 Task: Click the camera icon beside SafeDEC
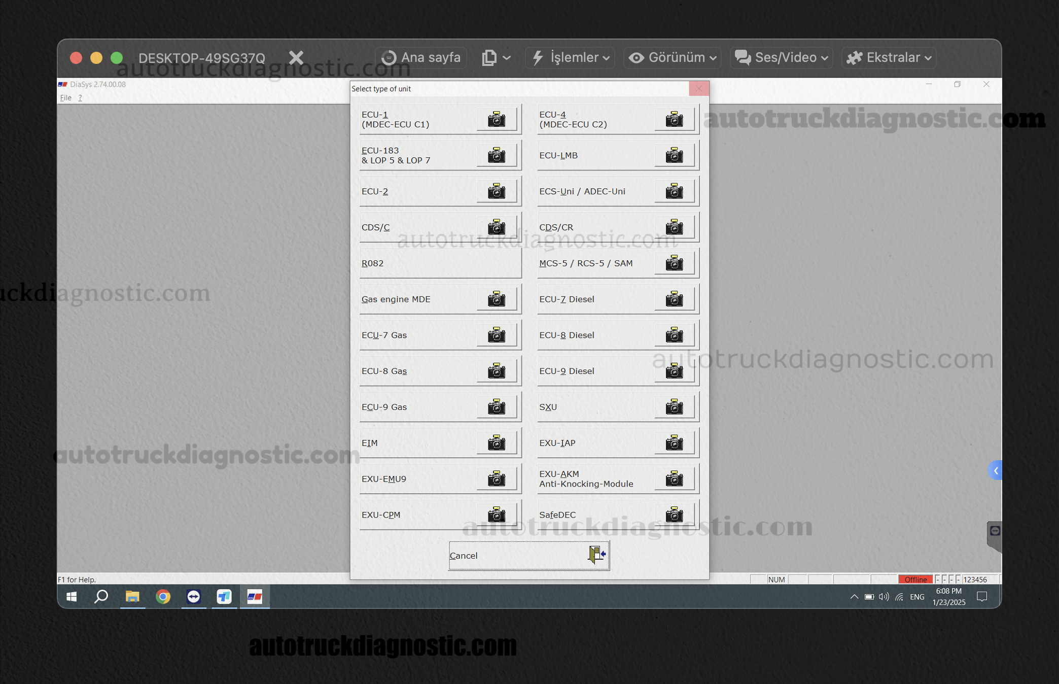click(674, 515)
